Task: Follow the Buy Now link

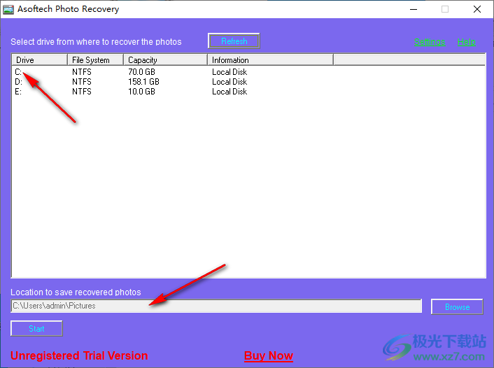Action: pos(269,355)
